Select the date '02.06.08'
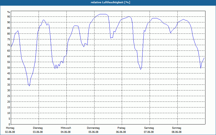The height and width of the screenshot is (135, 216). click(x=10, y=132)
